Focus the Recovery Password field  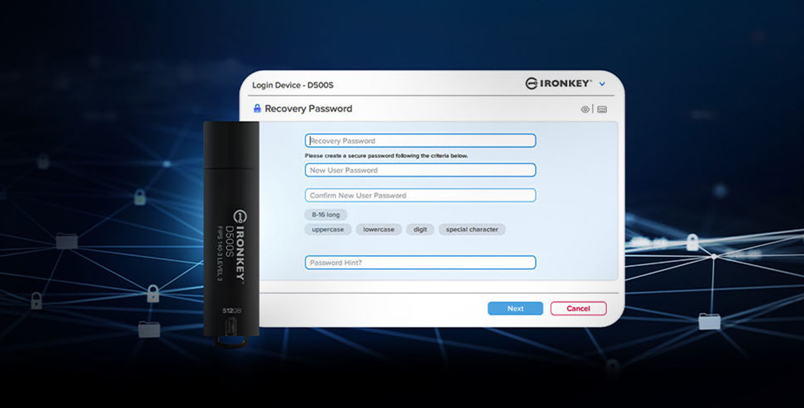click(420, 140)
